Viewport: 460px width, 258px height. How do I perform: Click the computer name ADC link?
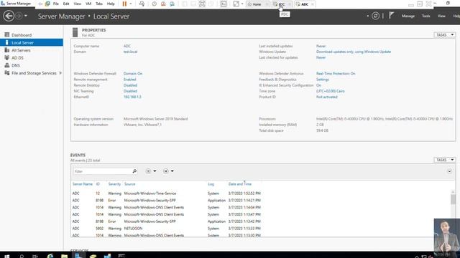coord(127,46)
